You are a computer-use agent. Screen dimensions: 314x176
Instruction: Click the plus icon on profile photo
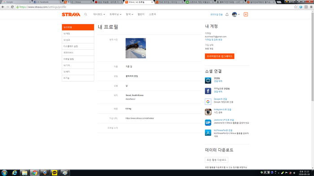143,56
